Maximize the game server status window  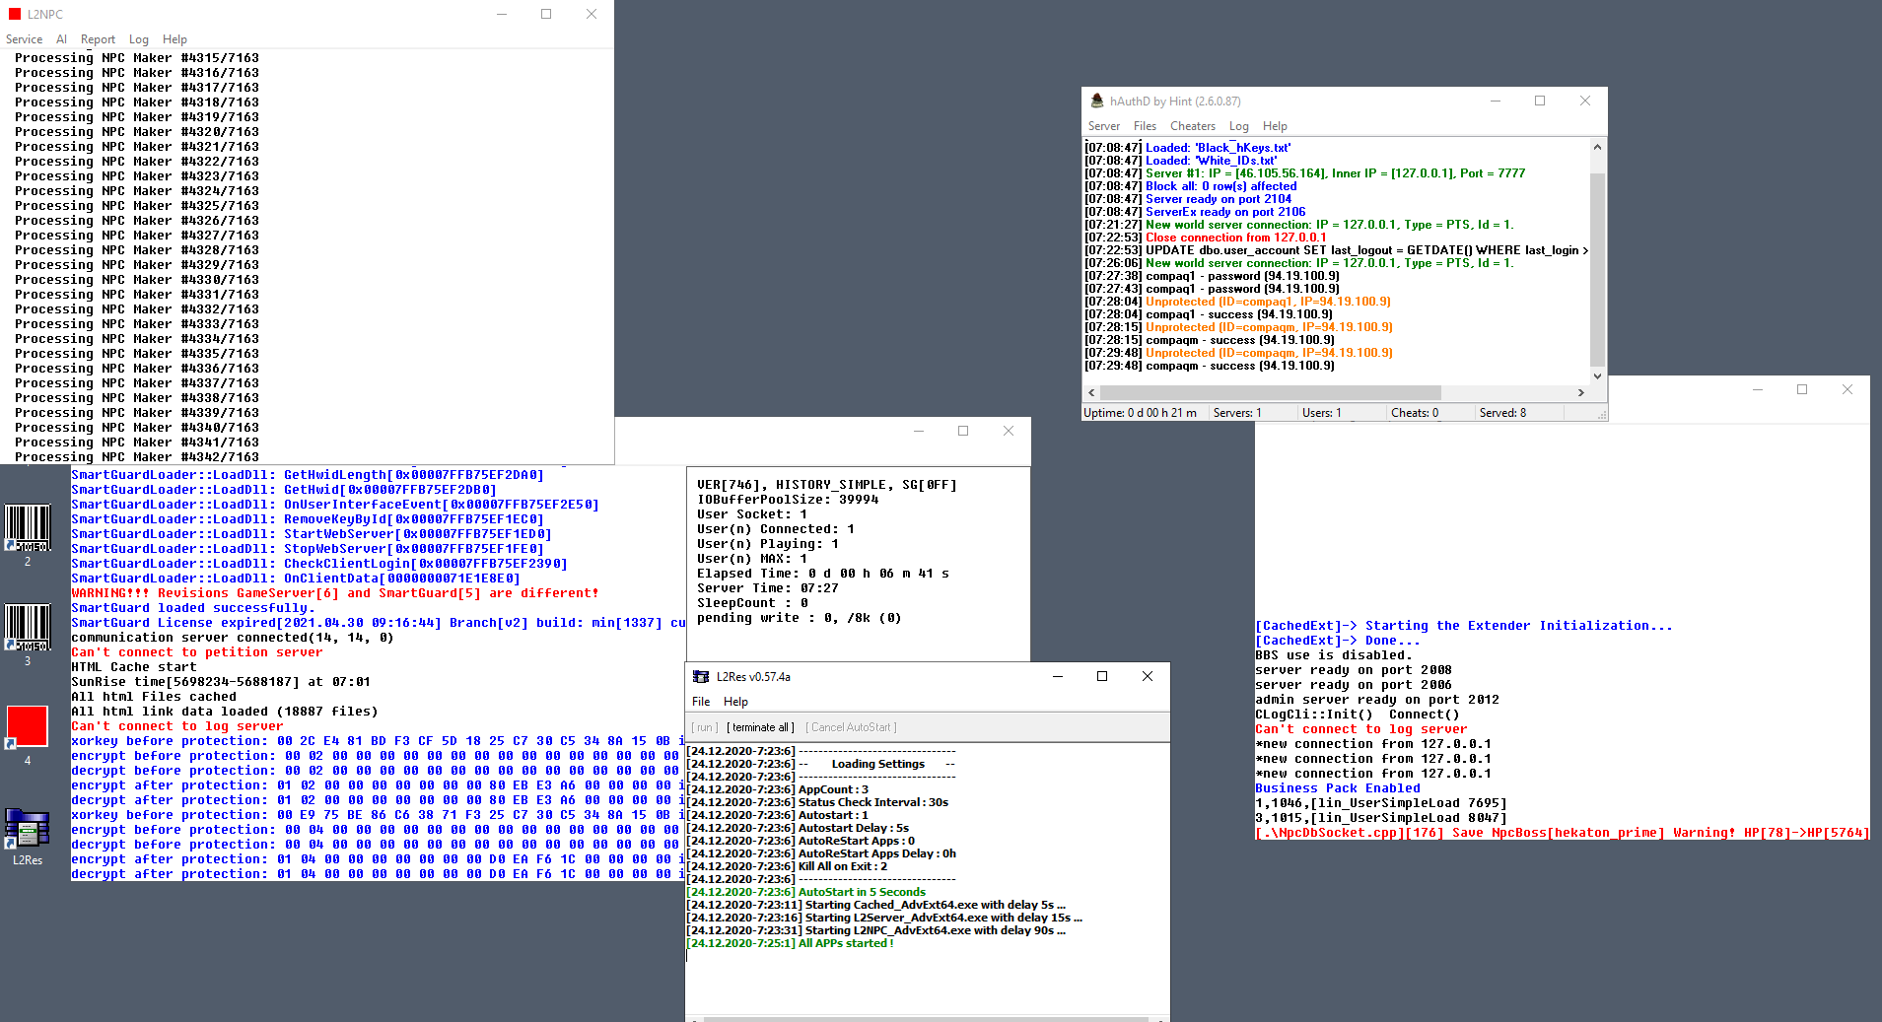[x=963, y=431]
